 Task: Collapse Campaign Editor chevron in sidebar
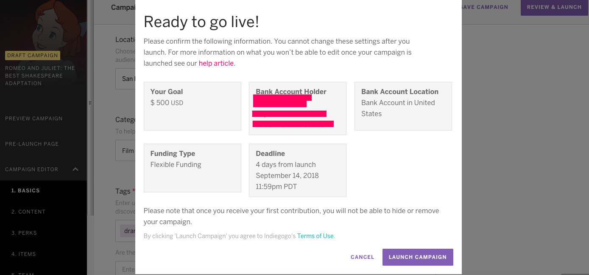(x=75, y=169)
